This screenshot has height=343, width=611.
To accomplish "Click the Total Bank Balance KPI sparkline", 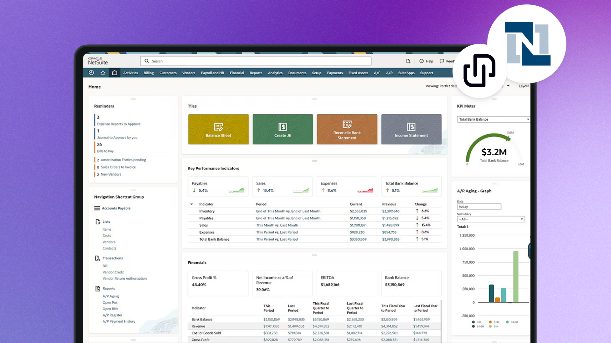I will [x=430, y=191].
